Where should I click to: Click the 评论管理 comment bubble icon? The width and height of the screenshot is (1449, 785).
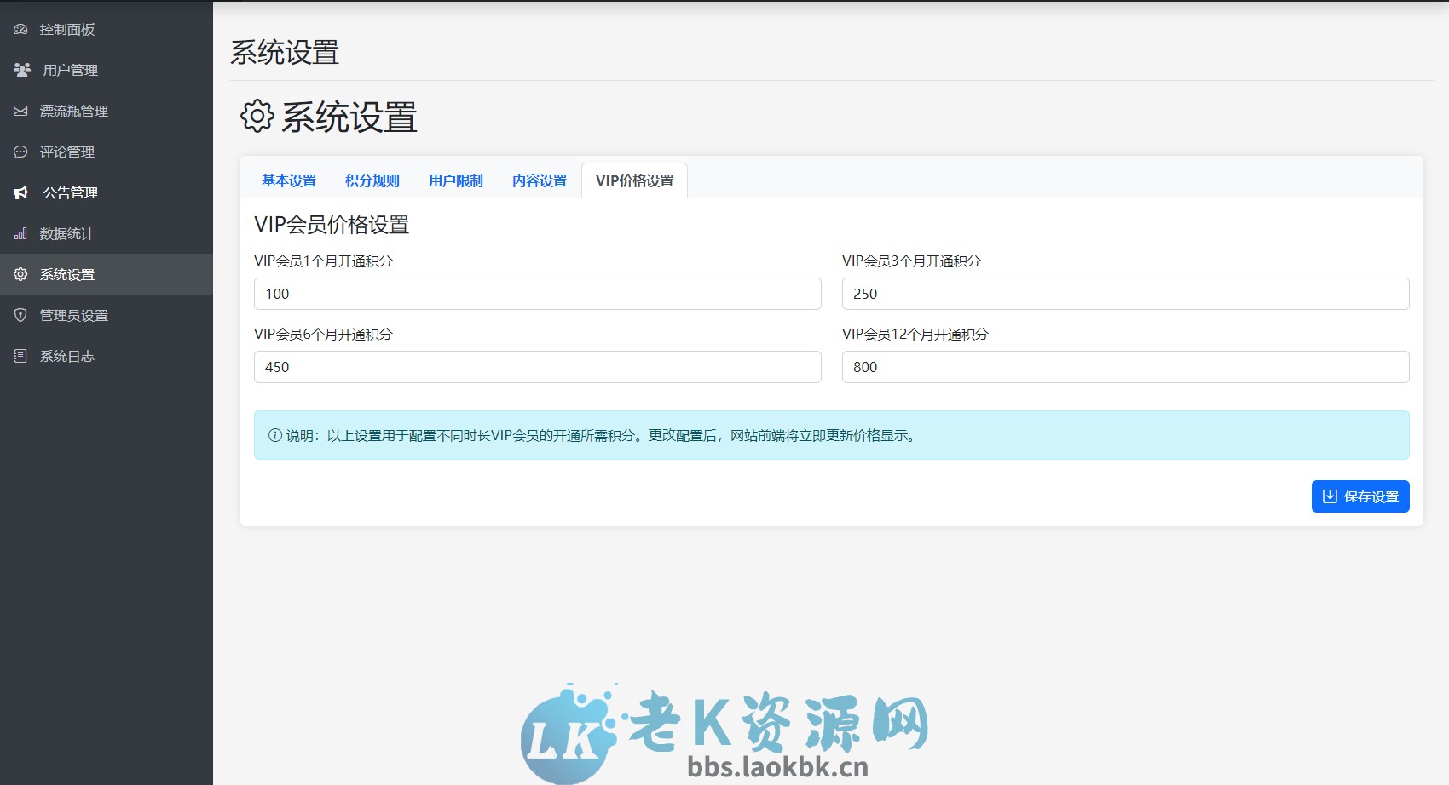pyautogui.click(x=20, y=152)
